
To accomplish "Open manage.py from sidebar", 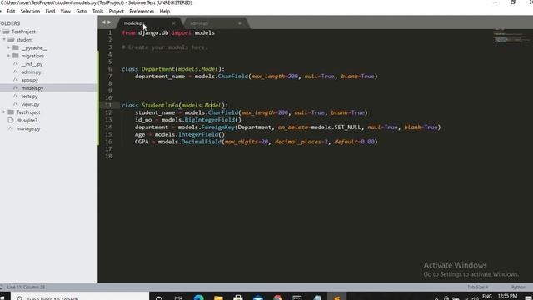I will (x=28, y=128).
